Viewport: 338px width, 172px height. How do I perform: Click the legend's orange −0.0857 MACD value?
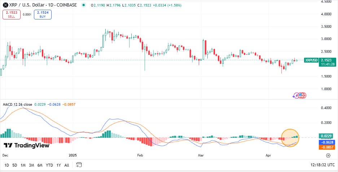pyautogui.click(x=69, y=105)
